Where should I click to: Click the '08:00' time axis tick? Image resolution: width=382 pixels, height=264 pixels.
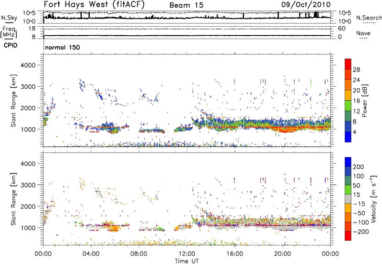point(139,254)
